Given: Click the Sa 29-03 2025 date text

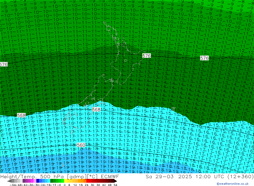Looking at the screenshot, I should [169, 176].
